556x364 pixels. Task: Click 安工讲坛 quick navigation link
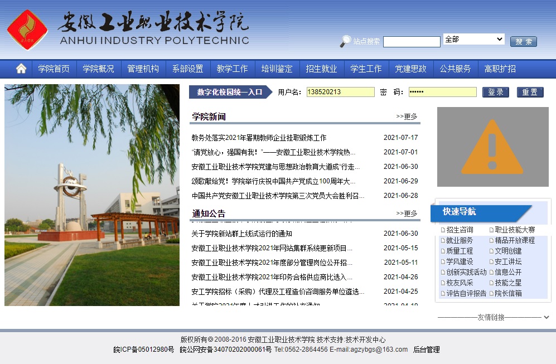point(508,261)
